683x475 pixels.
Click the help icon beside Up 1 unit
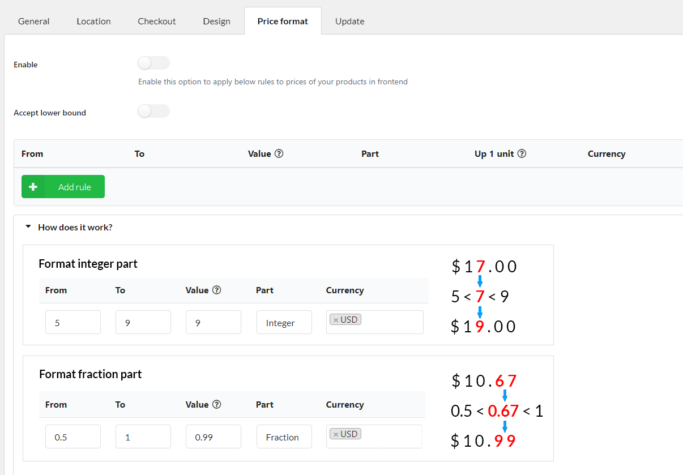pyautogui.click(x=522, y=153)
